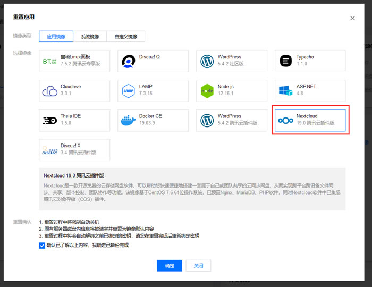Switch to 系统镜像 tab
The height and width of the screenshot is (287, 372).
coord(90,37)
